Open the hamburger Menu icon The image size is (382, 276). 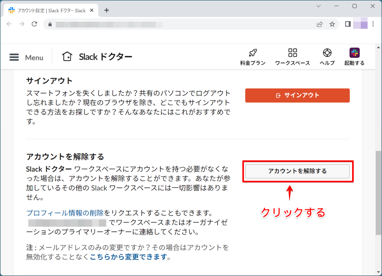point(14,57)
